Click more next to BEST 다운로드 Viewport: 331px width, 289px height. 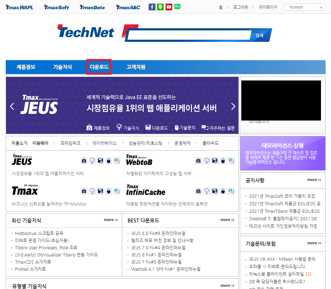228,220
